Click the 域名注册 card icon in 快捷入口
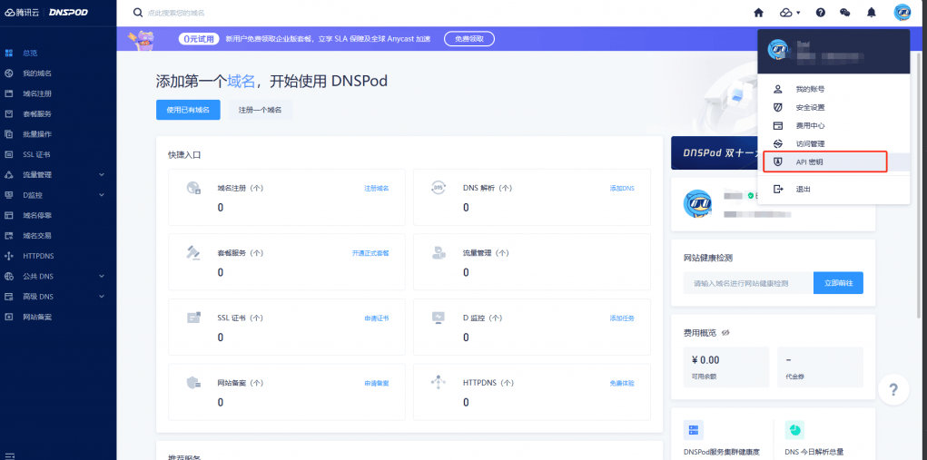Image resolution: width=927 pixels, height=460 pixels. point(193,189)
